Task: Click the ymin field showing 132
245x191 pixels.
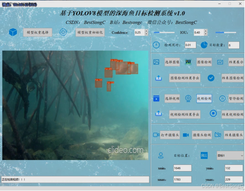Action: (x=234, y=168)
